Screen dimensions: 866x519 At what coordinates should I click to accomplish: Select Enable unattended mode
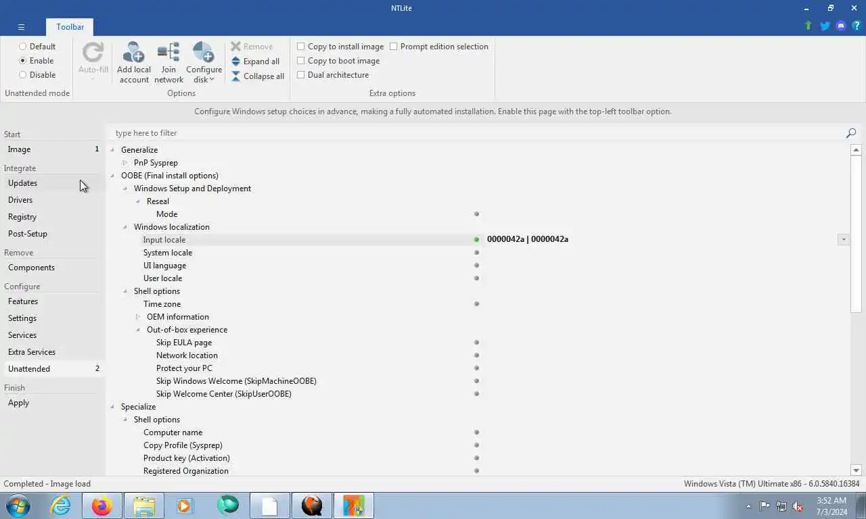click(x=23, y=61)
